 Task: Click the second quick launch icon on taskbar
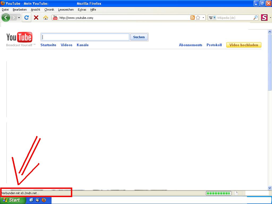click(x=37, y=200)
